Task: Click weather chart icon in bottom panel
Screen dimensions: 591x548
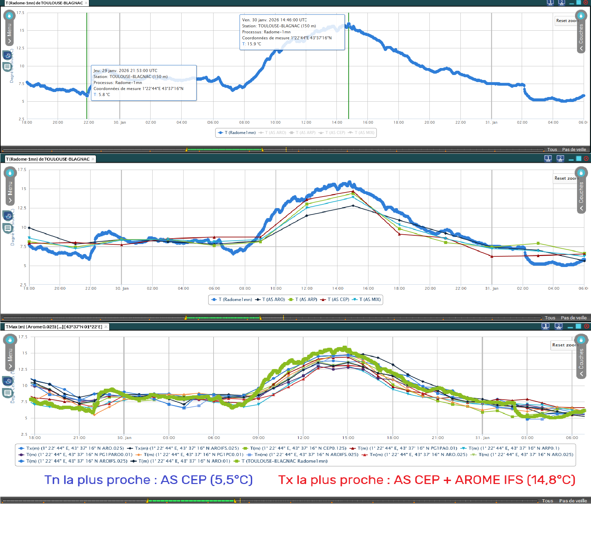Action: (8, 381)
